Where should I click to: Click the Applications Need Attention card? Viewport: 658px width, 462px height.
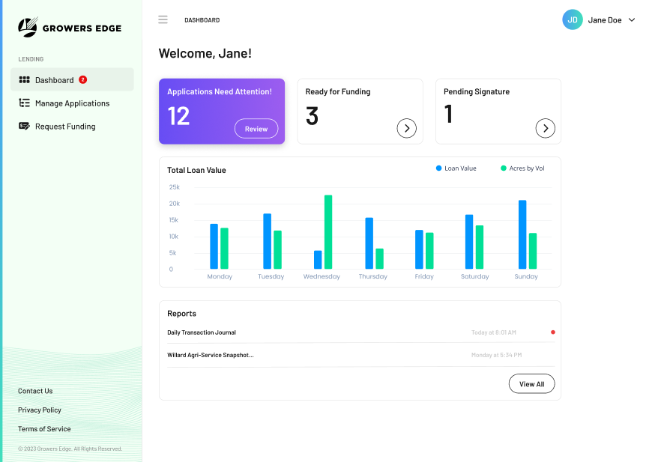(x=222, y=111)
